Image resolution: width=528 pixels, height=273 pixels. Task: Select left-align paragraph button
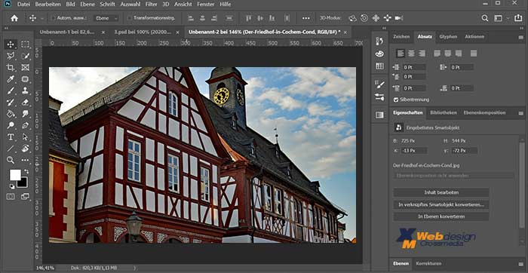click(401, 54)
